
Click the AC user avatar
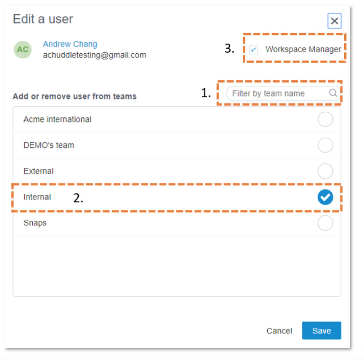[23, 50]
